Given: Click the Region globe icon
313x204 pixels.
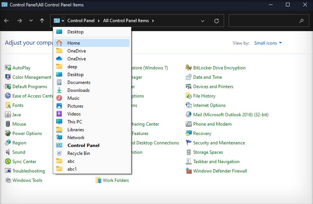Looking at the screenshot, I should coord(8,142).
